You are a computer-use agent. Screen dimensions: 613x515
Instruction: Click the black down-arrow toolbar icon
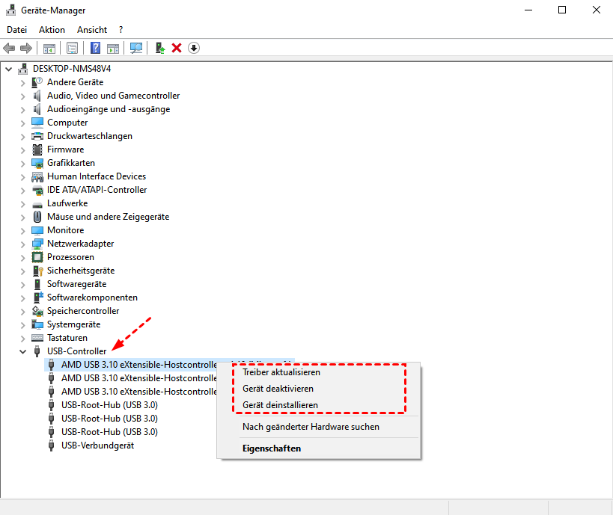click(x=194, y=48)
